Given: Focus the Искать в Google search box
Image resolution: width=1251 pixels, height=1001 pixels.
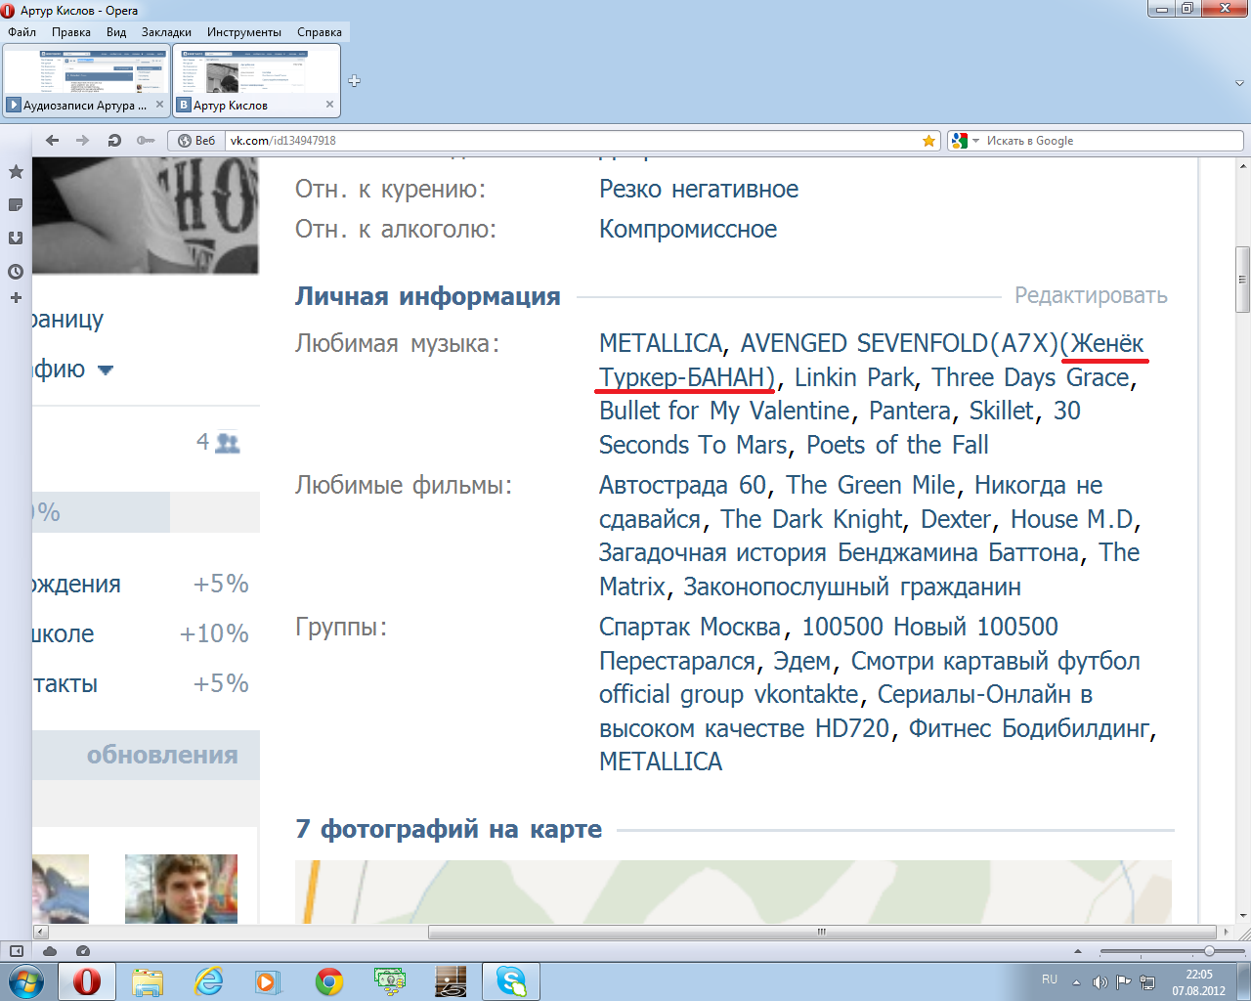Looking at the screenshot, I should tap(1112, 141).
